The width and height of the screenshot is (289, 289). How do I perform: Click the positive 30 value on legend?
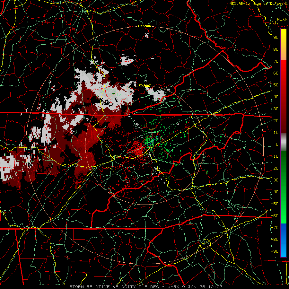click(276, 109)
